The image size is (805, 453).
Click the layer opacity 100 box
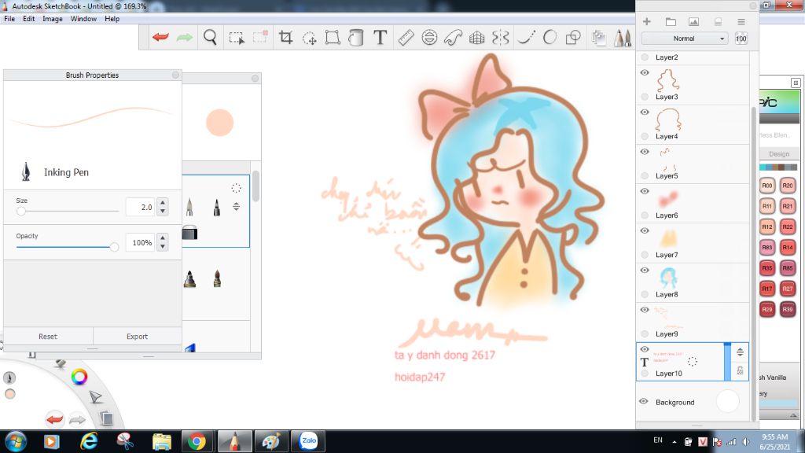pos(741,39)
